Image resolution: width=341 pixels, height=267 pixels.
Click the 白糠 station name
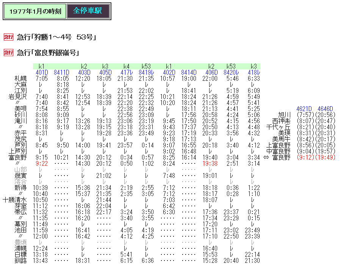click(21, 254)
